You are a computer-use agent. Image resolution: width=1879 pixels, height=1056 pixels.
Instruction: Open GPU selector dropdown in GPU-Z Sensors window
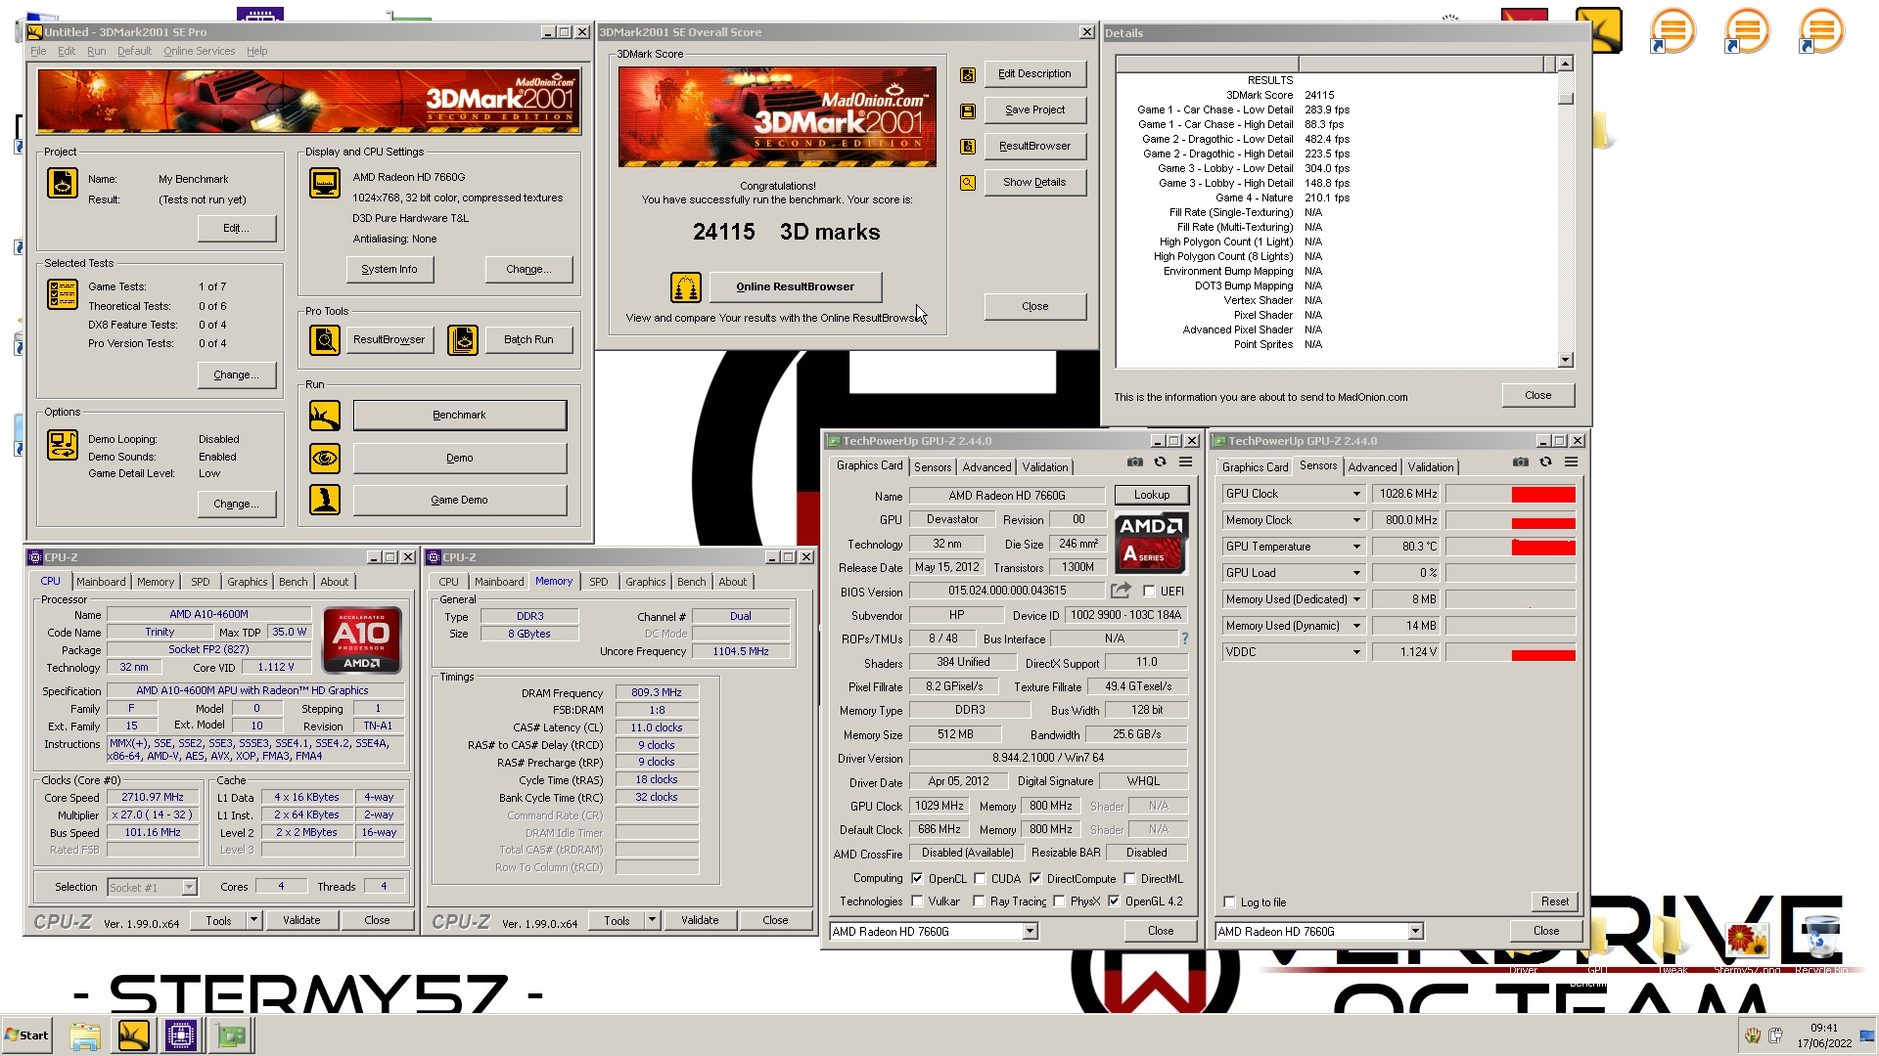pos(1415,932)
